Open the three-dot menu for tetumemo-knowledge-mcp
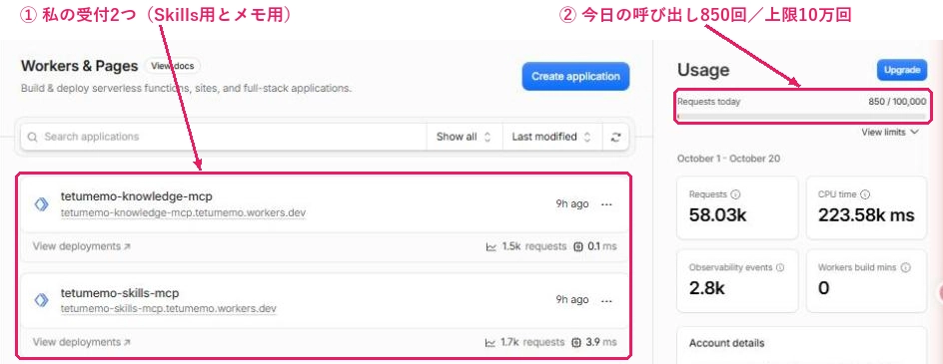 coord(606,204)
